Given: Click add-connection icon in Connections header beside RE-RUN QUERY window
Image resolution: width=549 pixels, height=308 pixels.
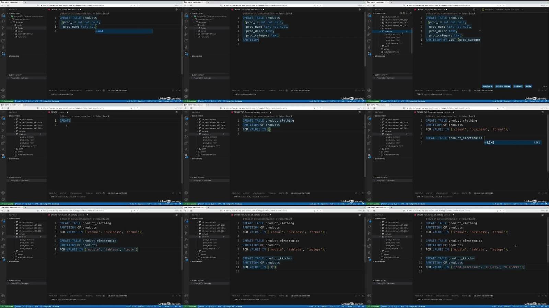Looking at the screenshot, I should (401, 13).
